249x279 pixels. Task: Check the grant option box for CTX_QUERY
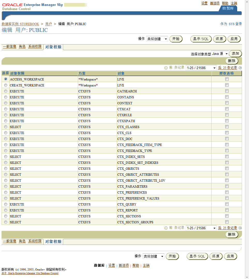pos(227,204)
